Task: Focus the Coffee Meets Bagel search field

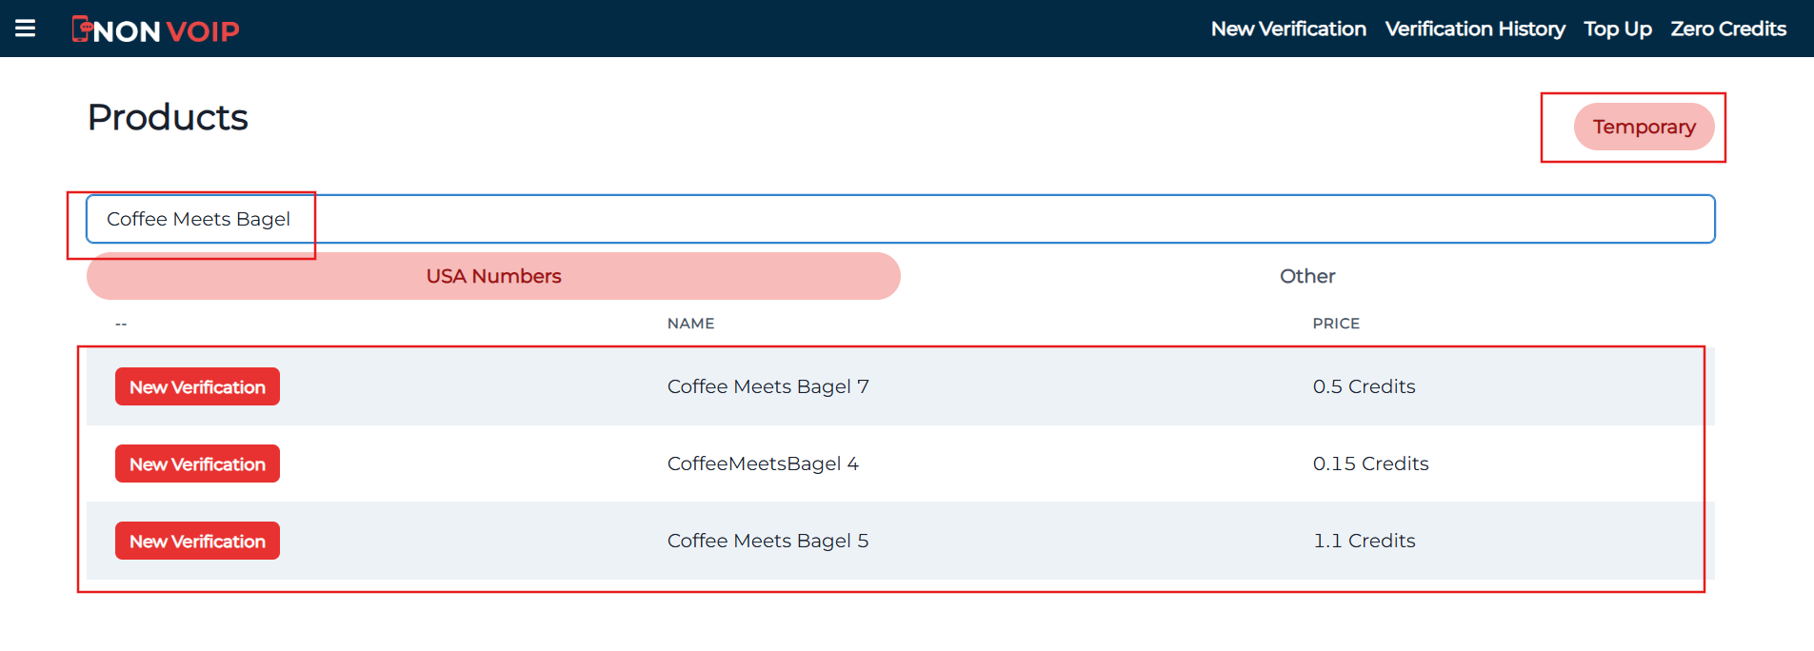Action: pos(900,219)
